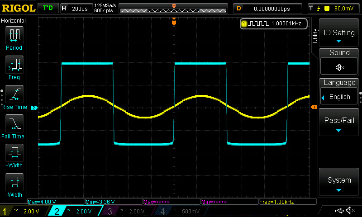Image resolution: width=362 pixels, height=217 pixels.
Task: Select the +Width measurement icon
Action: click(x=14, y=152)
